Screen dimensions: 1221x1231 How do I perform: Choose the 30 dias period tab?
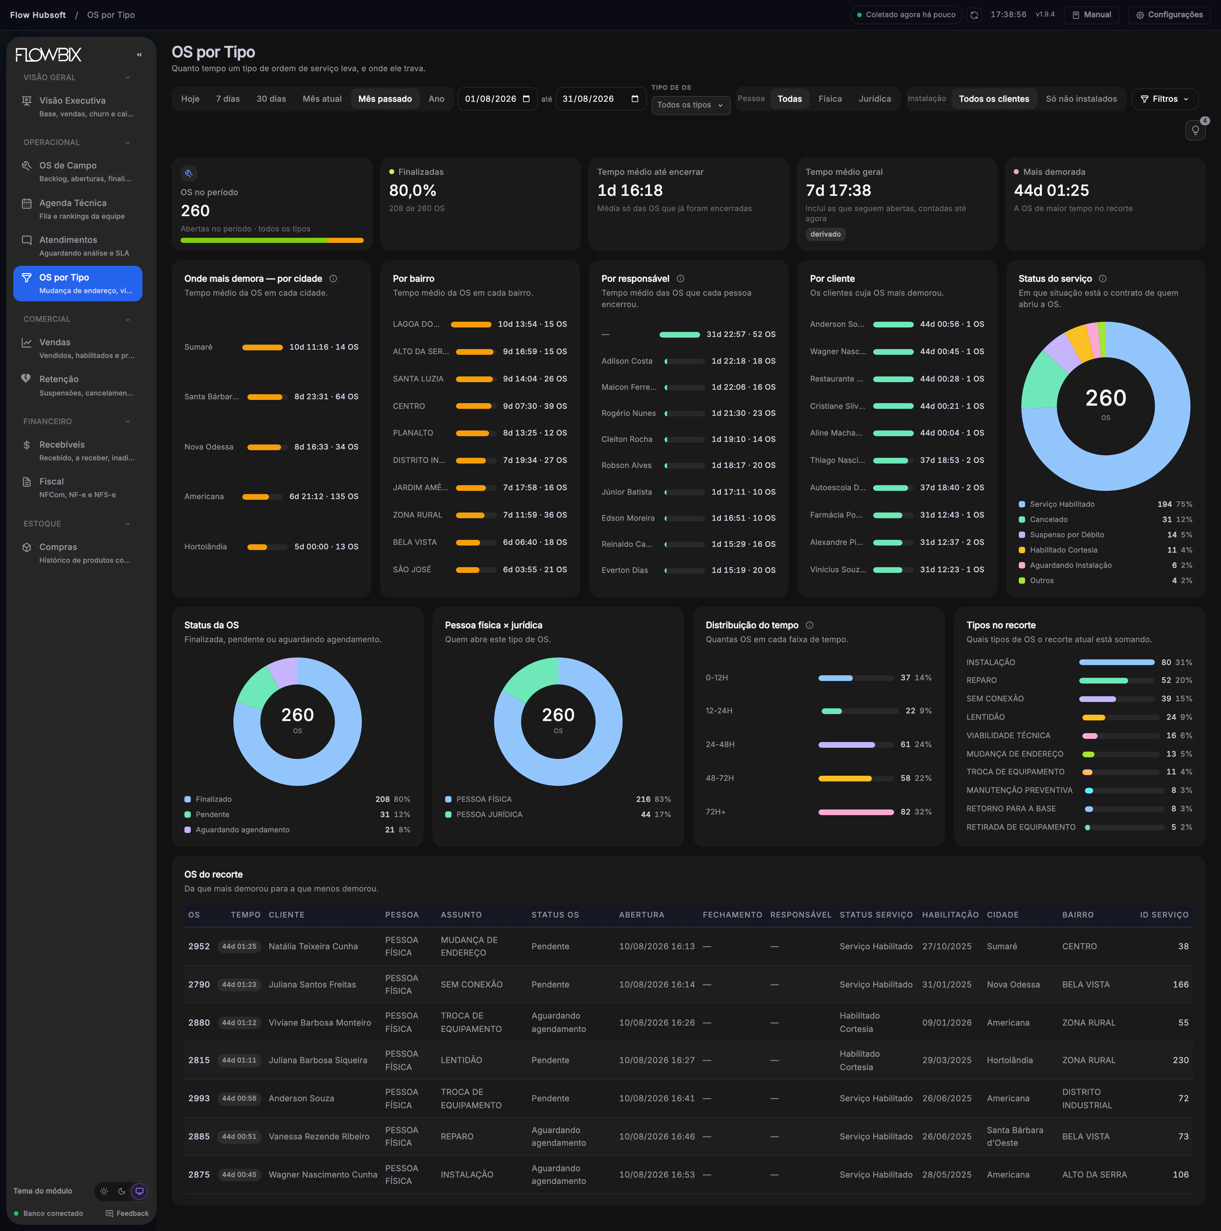[271, 99]
